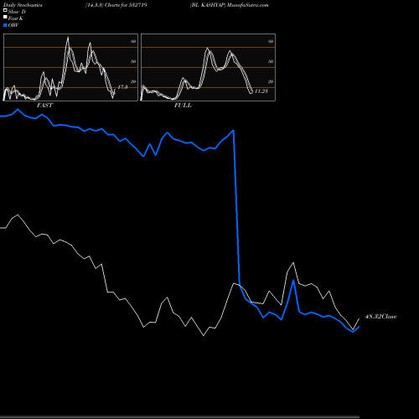Click the 20 axis label in FULL chart
The width and height of the screenshot is (419, 419).
tap(271, 81)
